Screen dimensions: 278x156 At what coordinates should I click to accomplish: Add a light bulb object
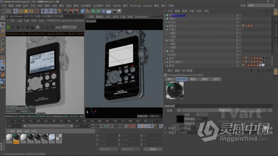pos(119,11)
